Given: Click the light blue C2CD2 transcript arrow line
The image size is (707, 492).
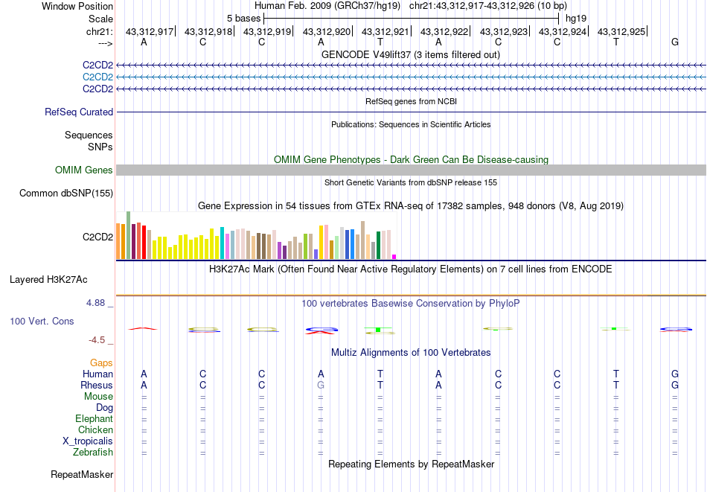Looking at the screenshot, I should (x=411, y=77).
